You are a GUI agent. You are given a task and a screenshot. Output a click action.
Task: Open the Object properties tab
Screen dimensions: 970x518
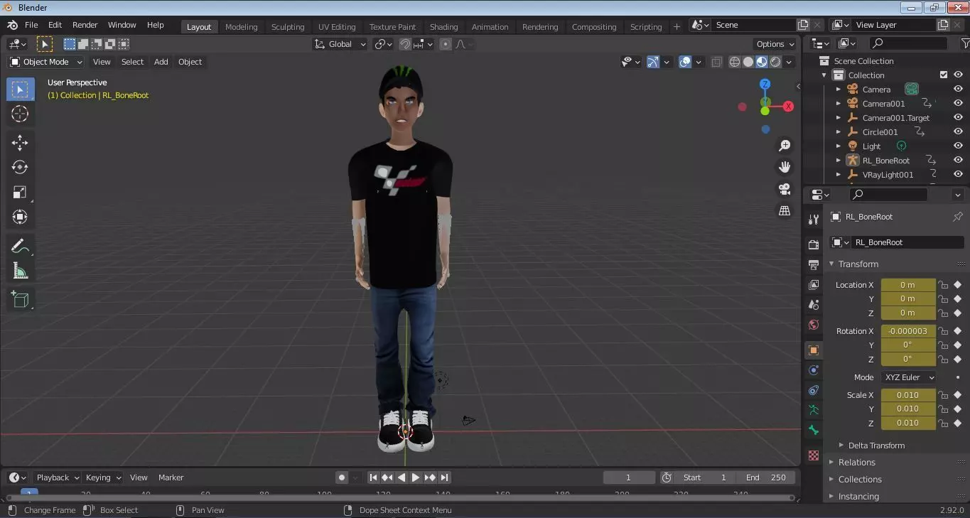(x=814, y=350)
